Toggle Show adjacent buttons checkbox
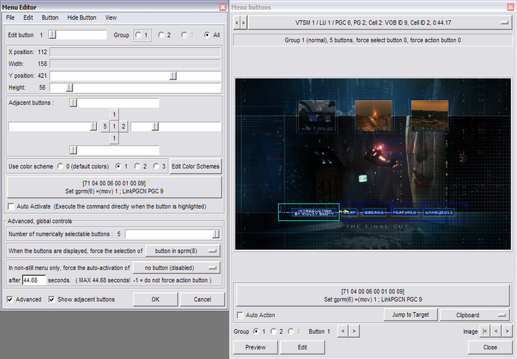 [x=52, y=300]
